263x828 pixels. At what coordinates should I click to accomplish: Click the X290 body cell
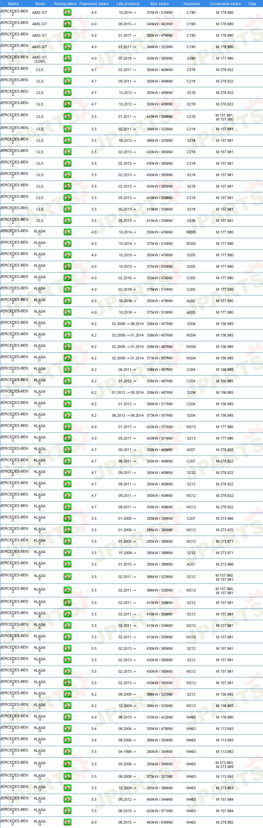[191, 58]
